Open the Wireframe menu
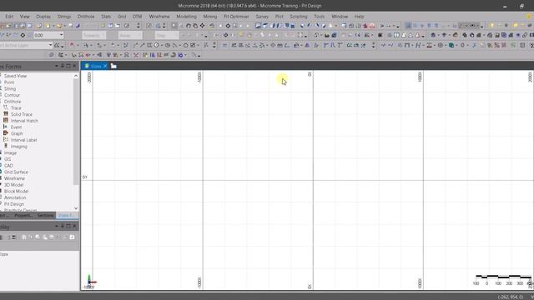 pyautogui.click(x=159, y=17)
